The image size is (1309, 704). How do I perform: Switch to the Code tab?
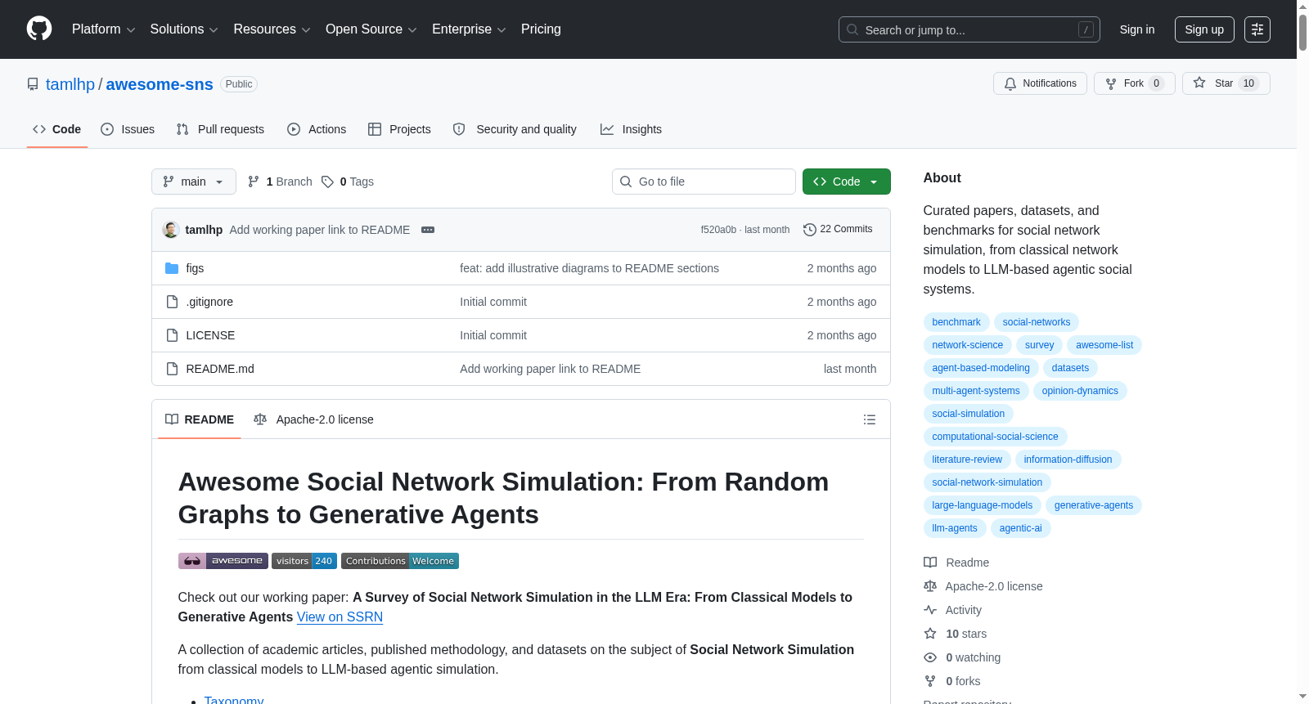tap(57, 129)
